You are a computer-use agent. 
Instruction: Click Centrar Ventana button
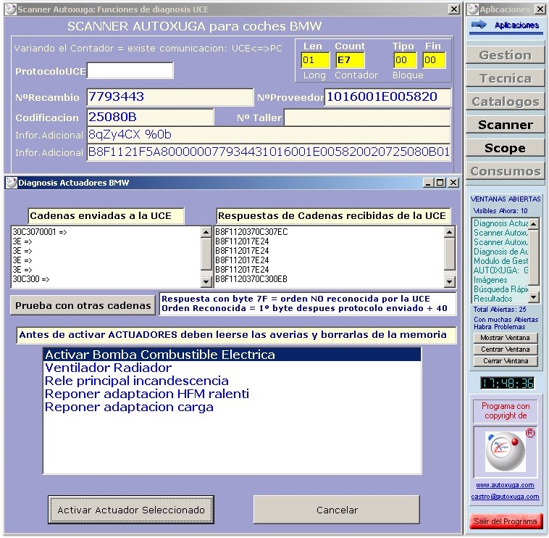(506, 349)
